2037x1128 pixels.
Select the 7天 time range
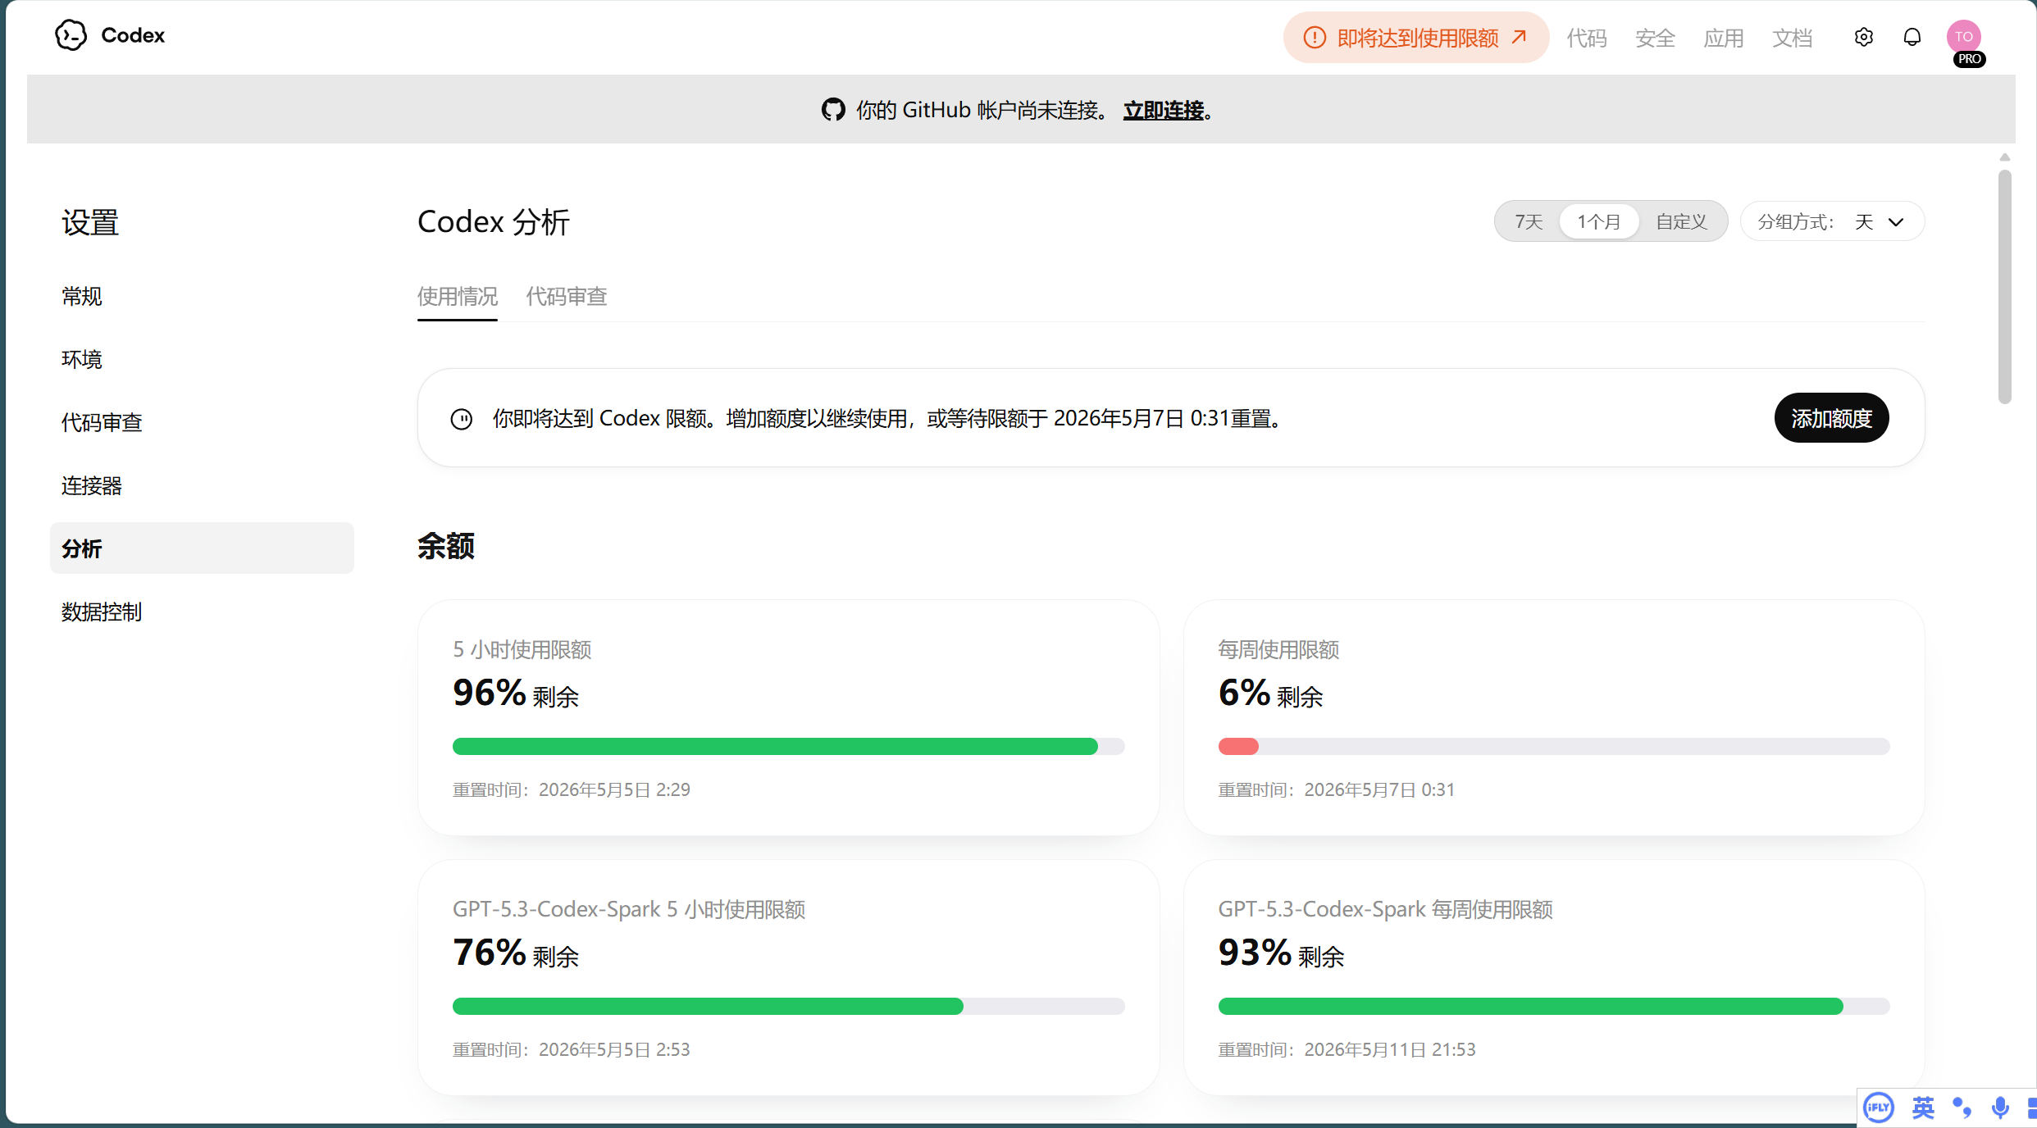pos(1529,221)
